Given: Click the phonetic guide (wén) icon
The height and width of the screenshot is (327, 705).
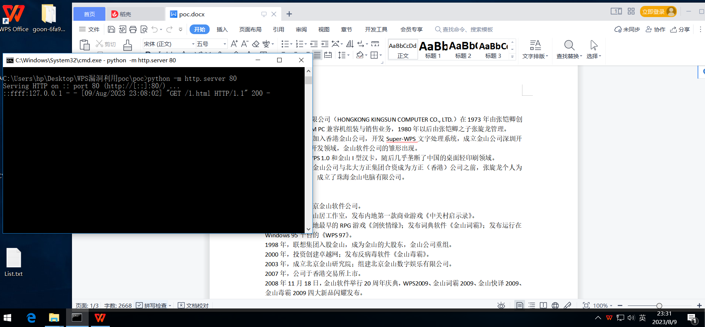Looking at the screenshot, I should coord(266,44).
